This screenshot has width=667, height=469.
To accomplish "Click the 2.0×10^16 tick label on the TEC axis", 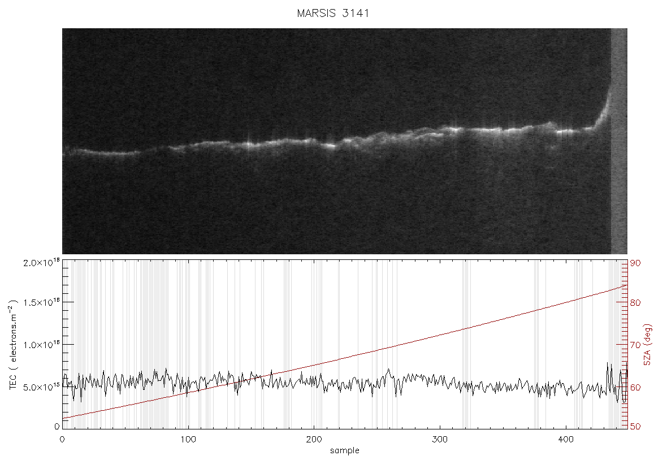I will tap(41, 262).
